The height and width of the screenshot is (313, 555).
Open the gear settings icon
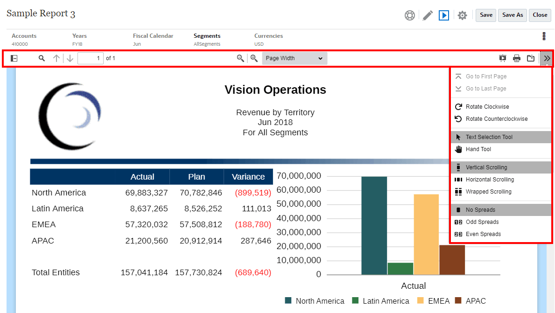point(462,15)
